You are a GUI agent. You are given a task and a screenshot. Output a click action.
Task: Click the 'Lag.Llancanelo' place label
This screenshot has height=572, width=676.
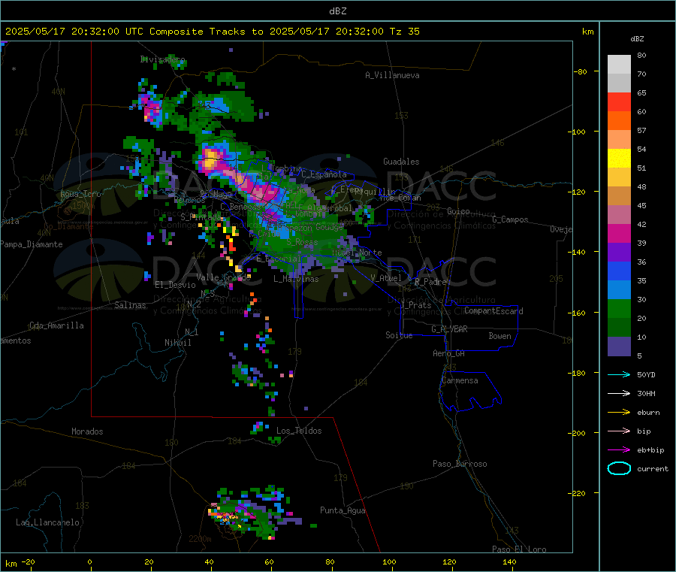click(x=47, y=522)
